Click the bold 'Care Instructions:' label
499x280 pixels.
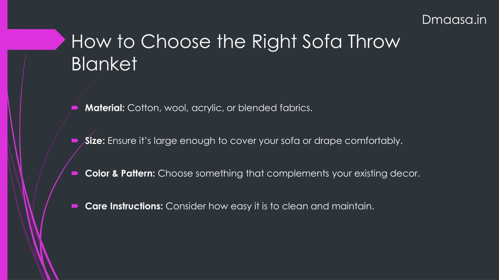(x=124, y=206)
